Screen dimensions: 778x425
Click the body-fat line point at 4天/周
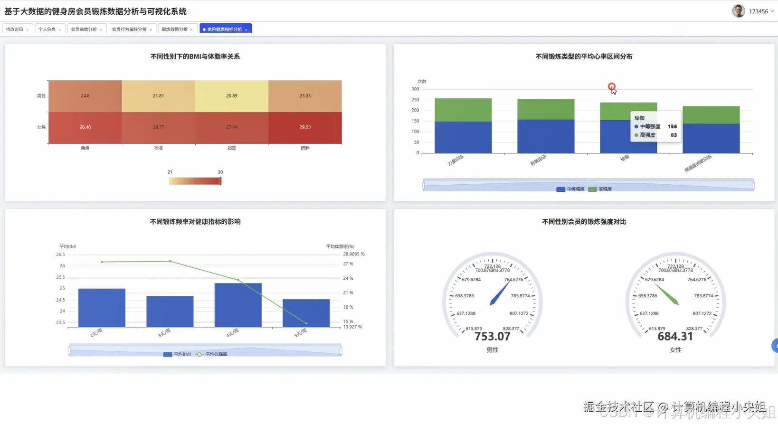238,280
